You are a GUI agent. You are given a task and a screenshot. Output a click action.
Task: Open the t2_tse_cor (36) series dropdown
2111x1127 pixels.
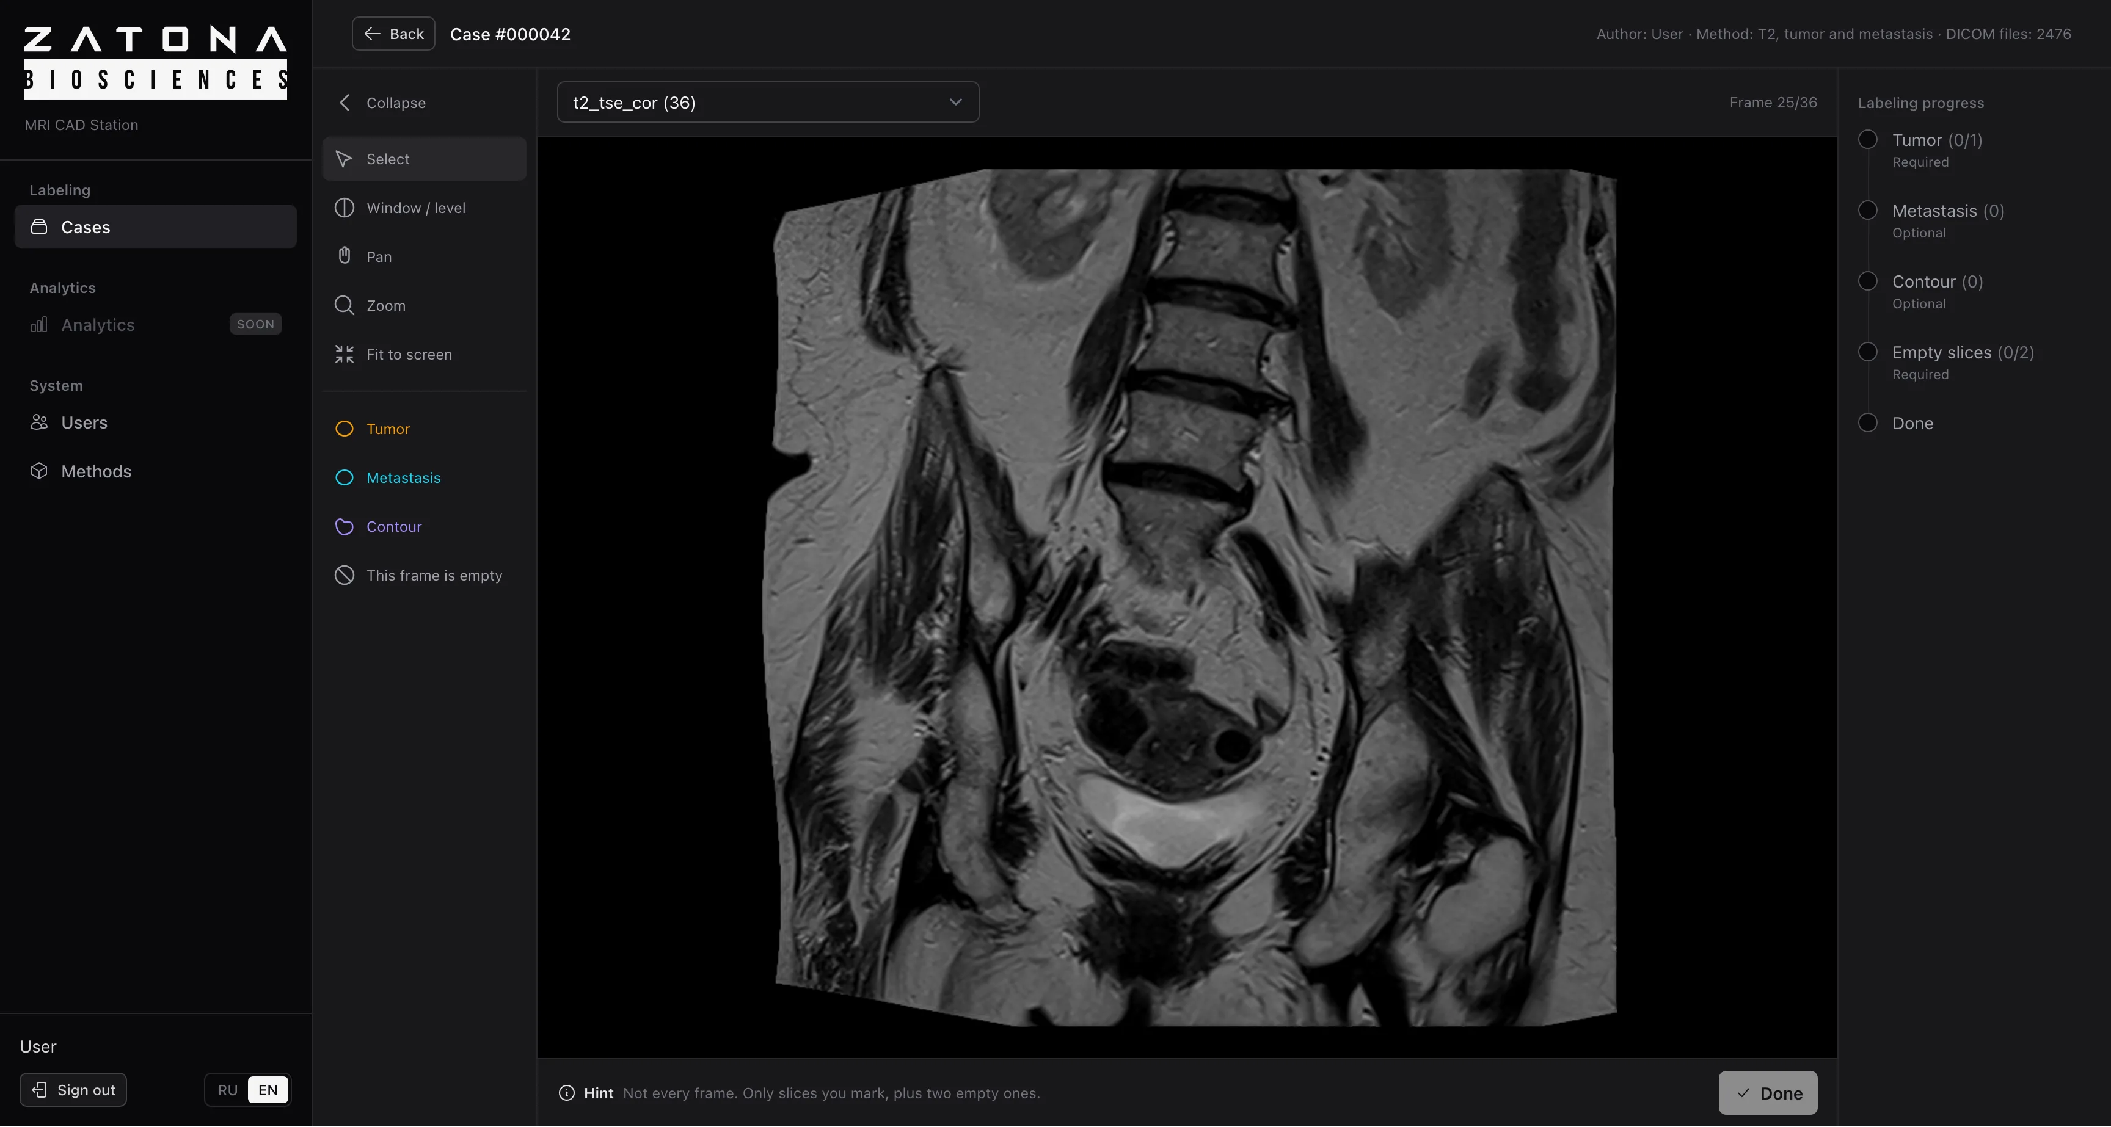click(x=768, y=103)
